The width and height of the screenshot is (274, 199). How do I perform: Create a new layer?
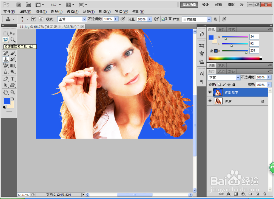pos(257,194)
